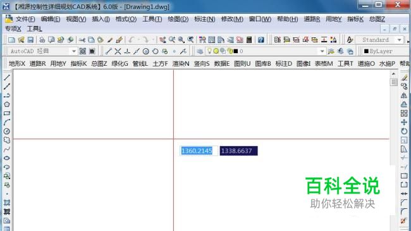Click the New drawing icon
The image size is (411, 231).
point(11,40)
